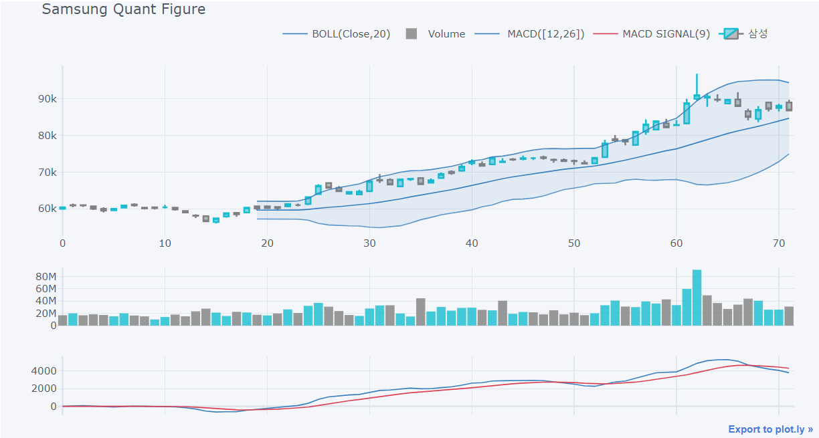Click the x-axis tick label 30
Screen dimensions: 819x438
pyautogui.click(x=370, y=243)
